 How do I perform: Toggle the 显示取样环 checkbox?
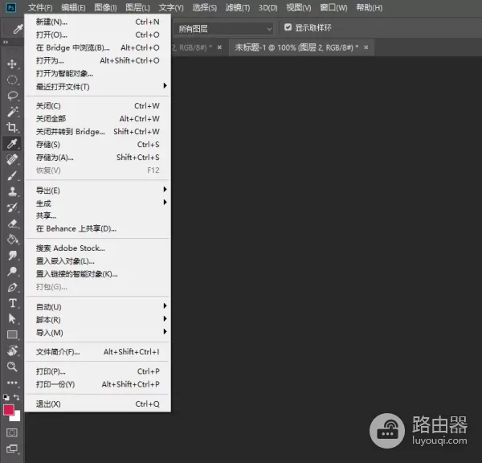coord(288,27)
